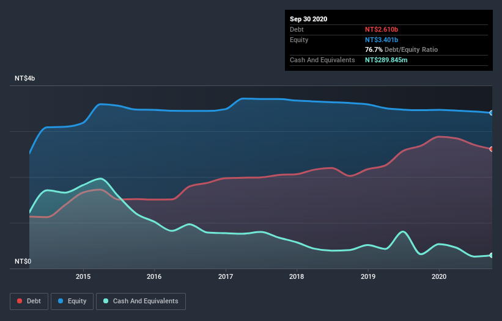
Task: Click the Cash And Equivalents tooltip label
Action: [x=322, y=60]
